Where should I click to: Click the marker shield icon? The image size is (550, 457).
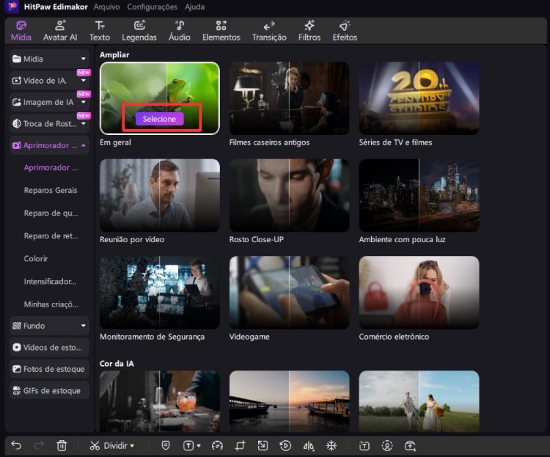pyautogui.click(x=166, y=446)
